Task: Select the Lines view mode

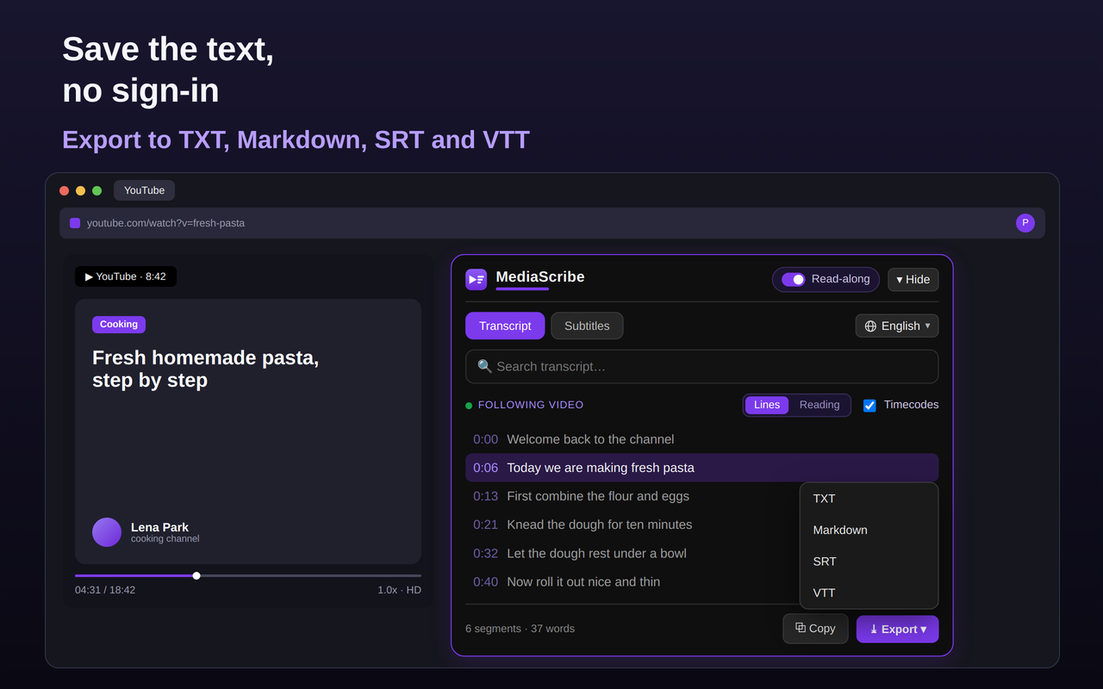Action: click(x=767, y=405)
